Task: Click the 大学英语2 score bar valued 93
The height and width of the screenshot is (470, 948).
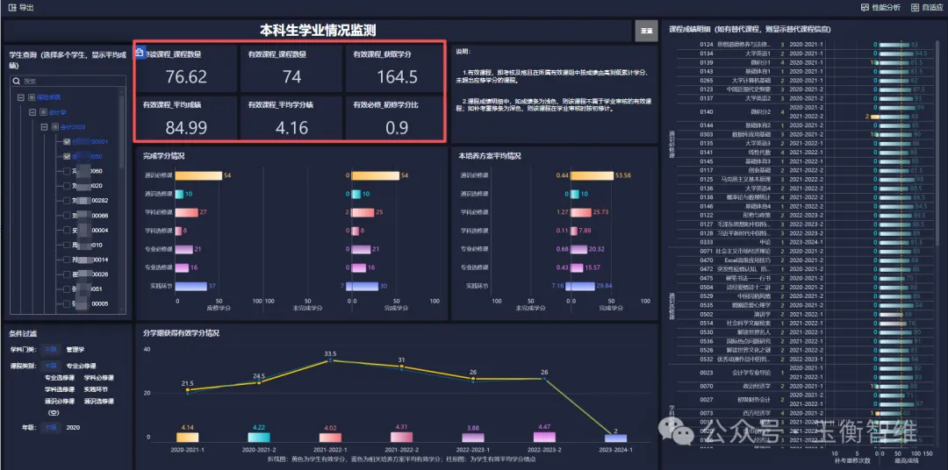Action: click(894, 98)
